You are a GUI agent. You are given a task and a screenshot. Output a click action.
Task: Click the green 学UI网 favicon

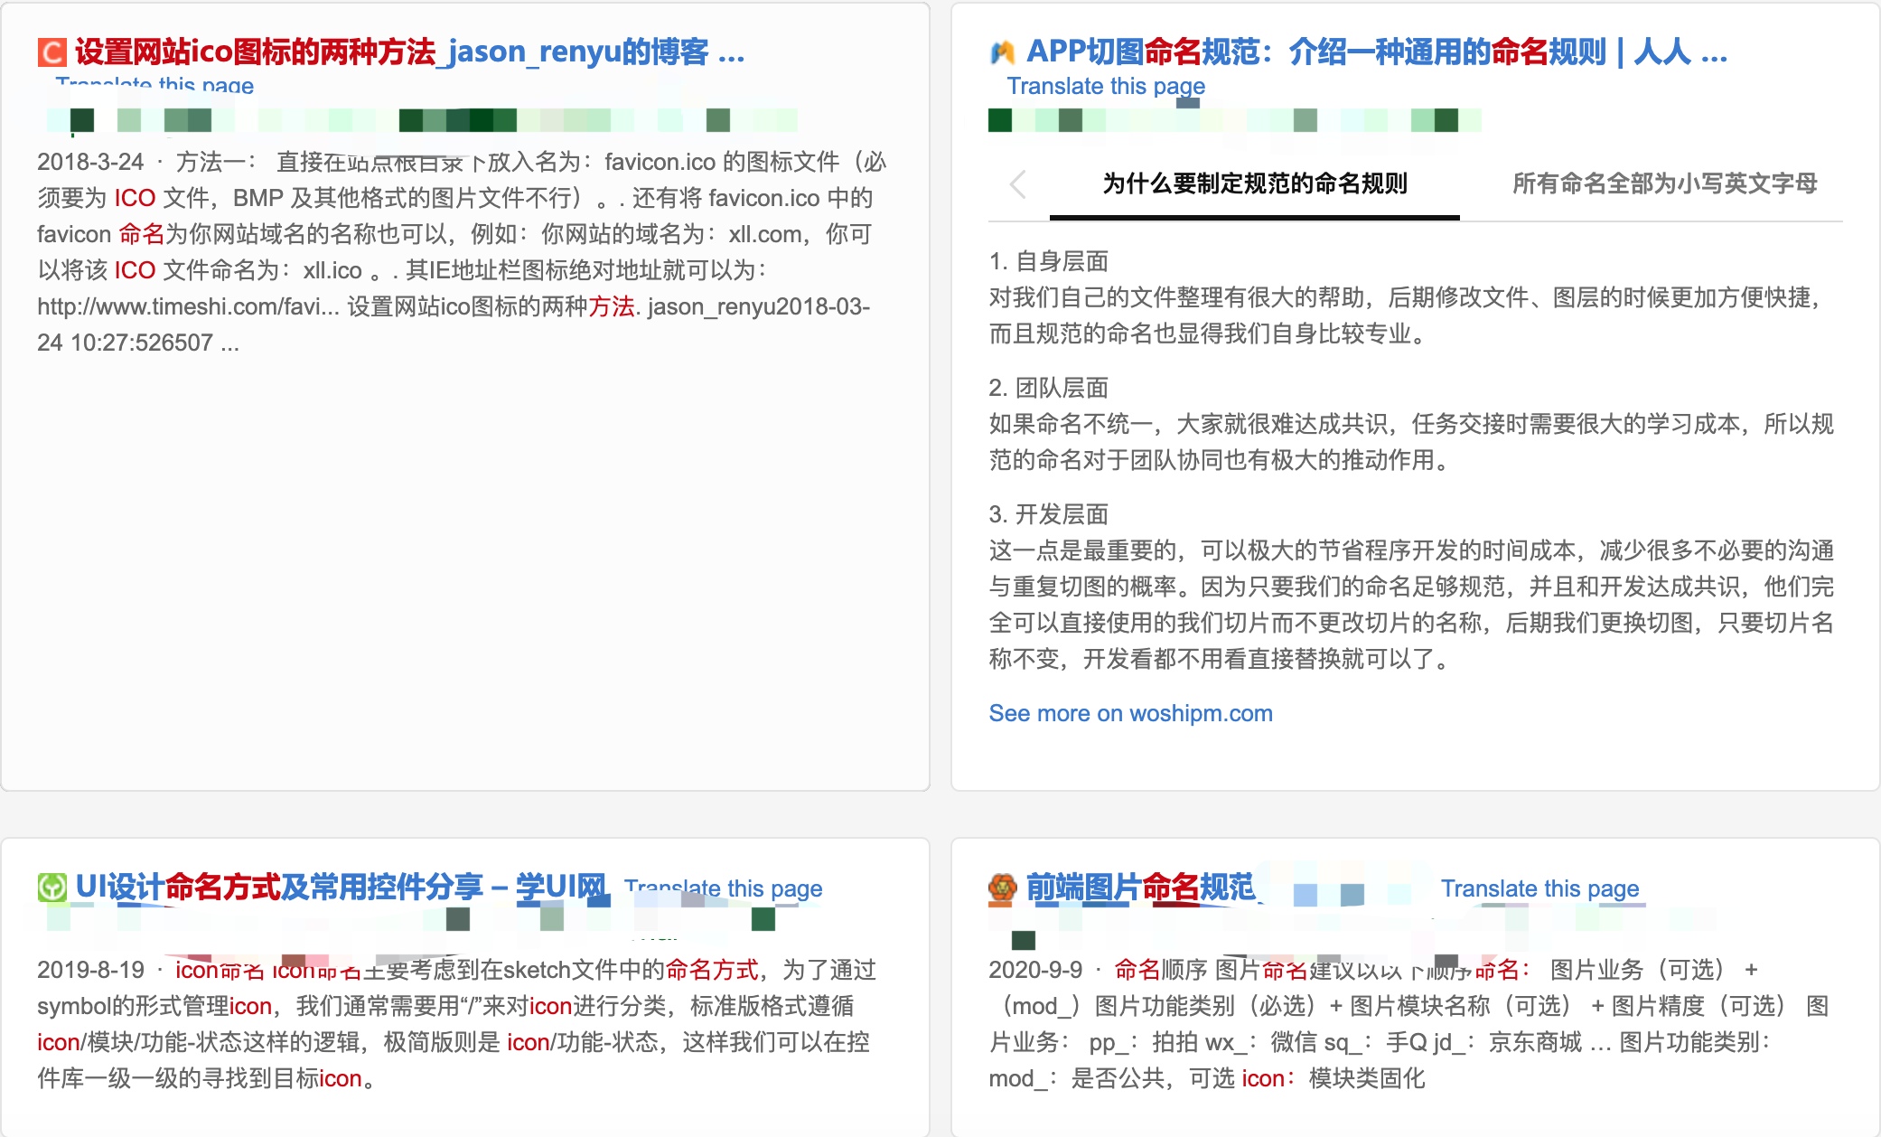pyautogui.click(x=51, y=888)
